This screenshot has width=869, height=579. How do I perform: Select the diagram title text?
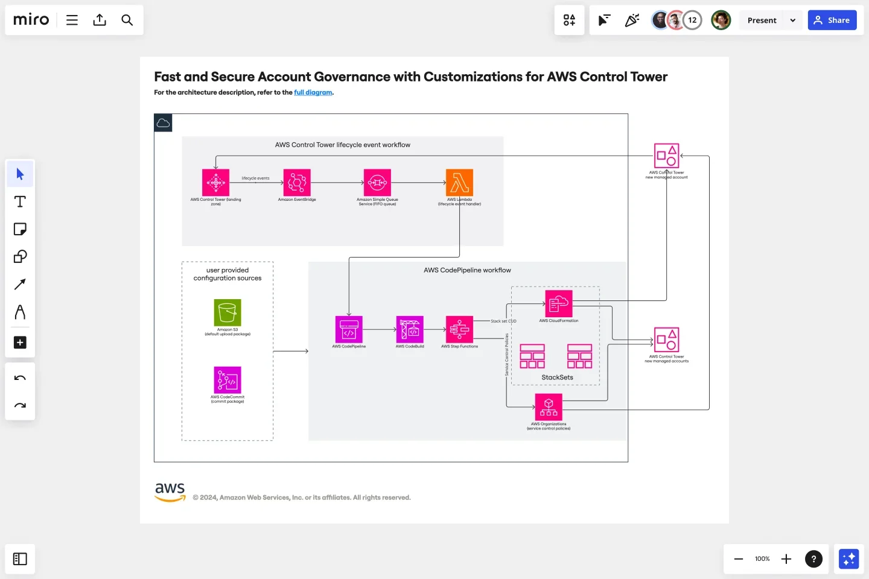[x=411, y=77]
